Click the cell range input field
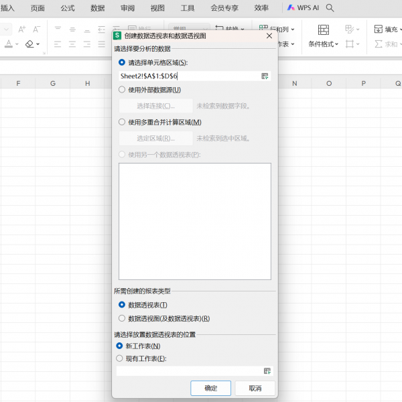402x402 pixels. tap(189, 76)
